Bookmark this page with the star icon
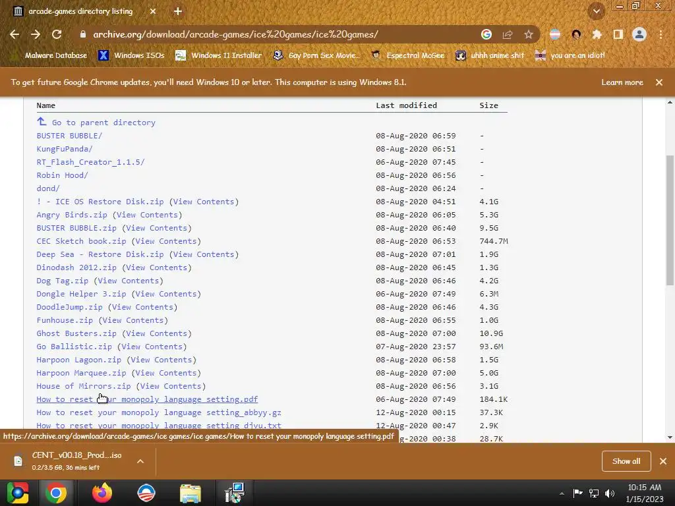Screen dimensions: 675x506 point(528,34)
